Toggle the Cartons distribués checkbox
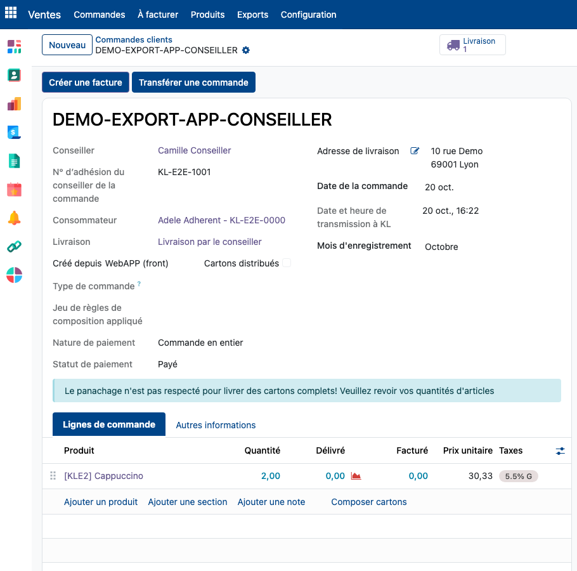 tap(287, 263)
